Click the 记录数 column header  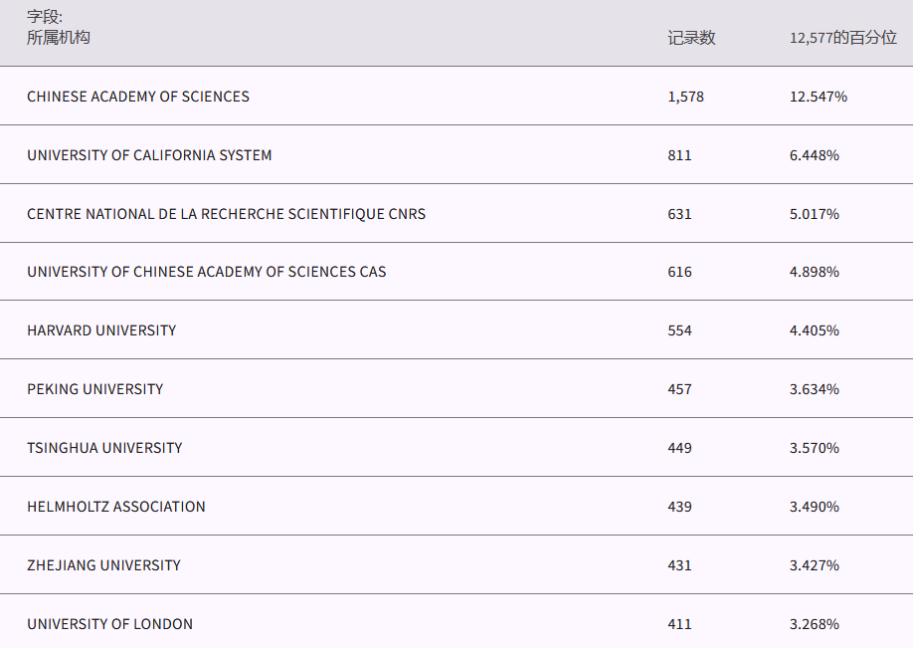[691, 38]
